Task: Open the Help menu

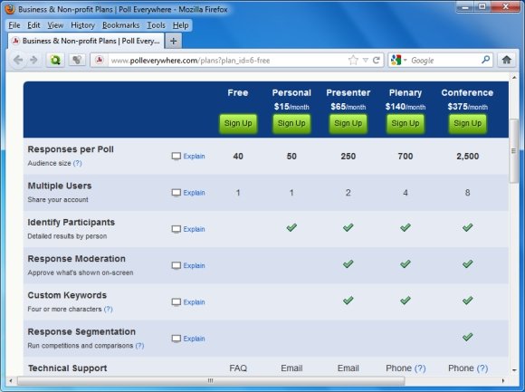Action: point(180,25)
